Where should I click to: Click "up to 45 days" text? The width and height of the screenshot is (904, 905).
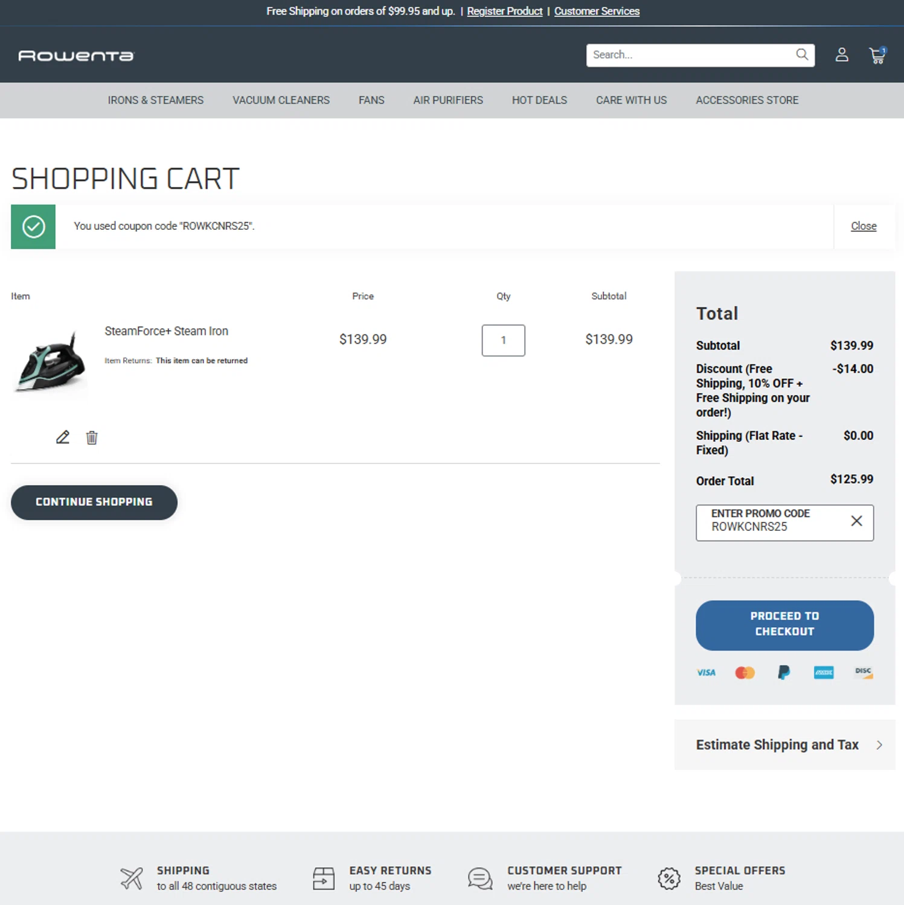pyautogui.click(x=379, y=886)
